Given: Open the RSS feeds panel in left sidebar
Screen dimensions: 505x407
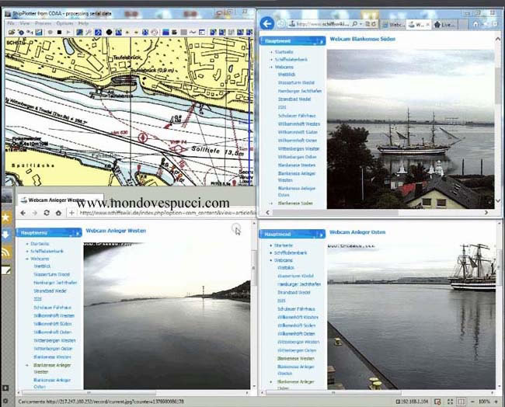Looking at the screenshot, I should [x=6, y=252].
